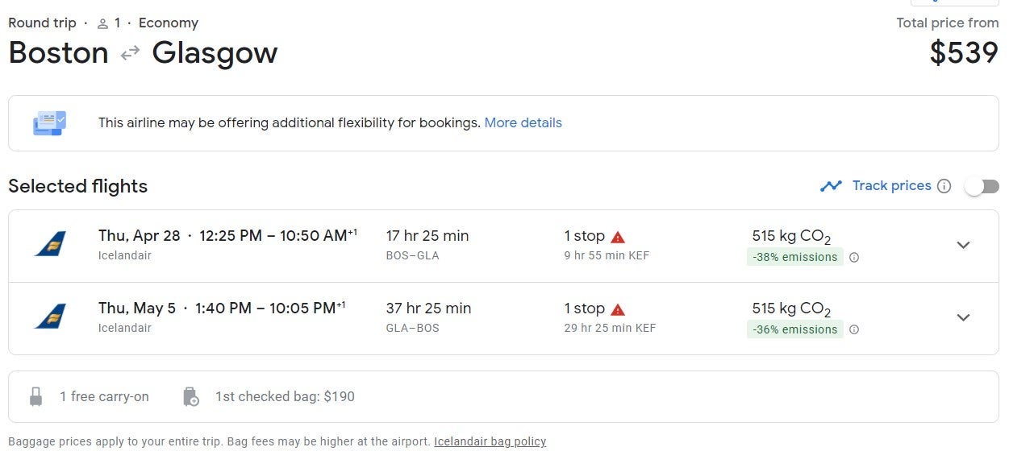The width and height of the screenshot is (1009, 472).
Task: Click the Track prices chart icon
Action: (x=831, y=186)
